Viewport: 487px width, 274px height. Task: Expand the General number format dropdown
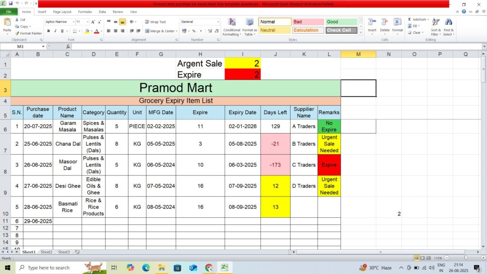click(x=218, y=22)
